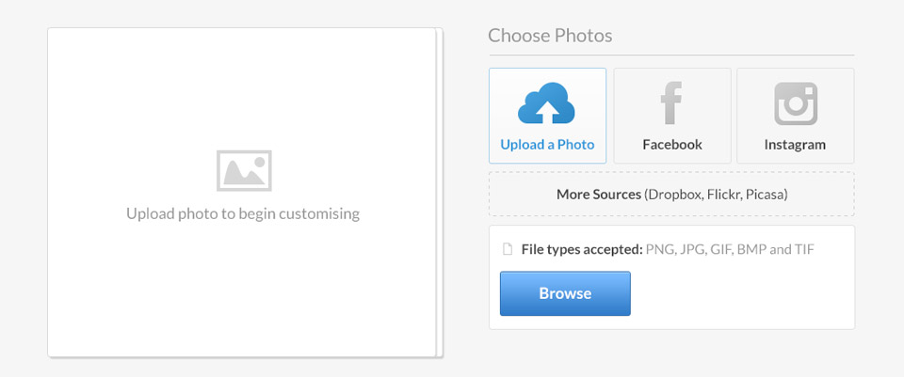This screenshot has width=904, height=377.
Task: Click the 'PNG, JPG, GIF, BMP and TIF' text
Action: click(730, 249)
